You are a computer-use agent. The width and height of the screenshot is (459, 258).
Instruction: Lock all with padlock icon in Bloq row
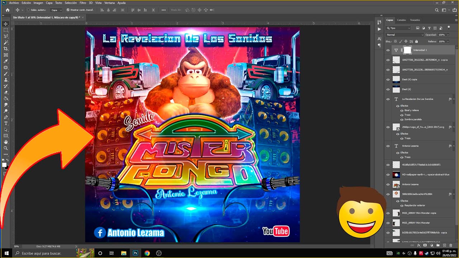[x=416, y=42]
